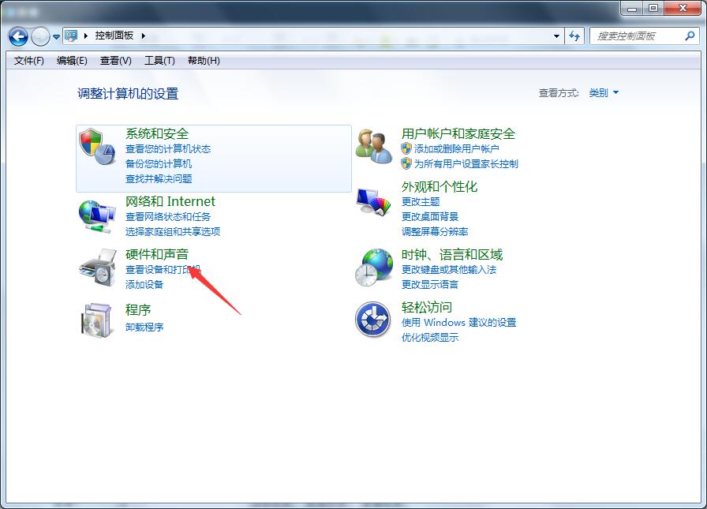Click the Forward navigation button
Screen dimensions: 707x509
click(x=40, y=36)
